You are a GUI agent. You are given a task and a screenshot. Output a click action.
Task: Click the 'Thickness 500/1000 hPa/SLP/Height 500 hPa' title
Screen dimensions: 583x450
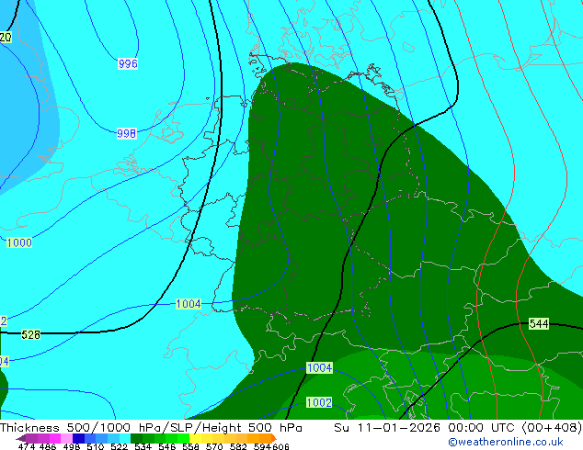[x=151, y=427]
